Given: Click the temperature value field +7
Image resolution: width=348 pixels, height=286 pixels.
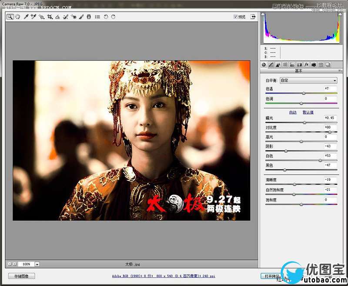Looking at the screenshot, I should [330, 89].
